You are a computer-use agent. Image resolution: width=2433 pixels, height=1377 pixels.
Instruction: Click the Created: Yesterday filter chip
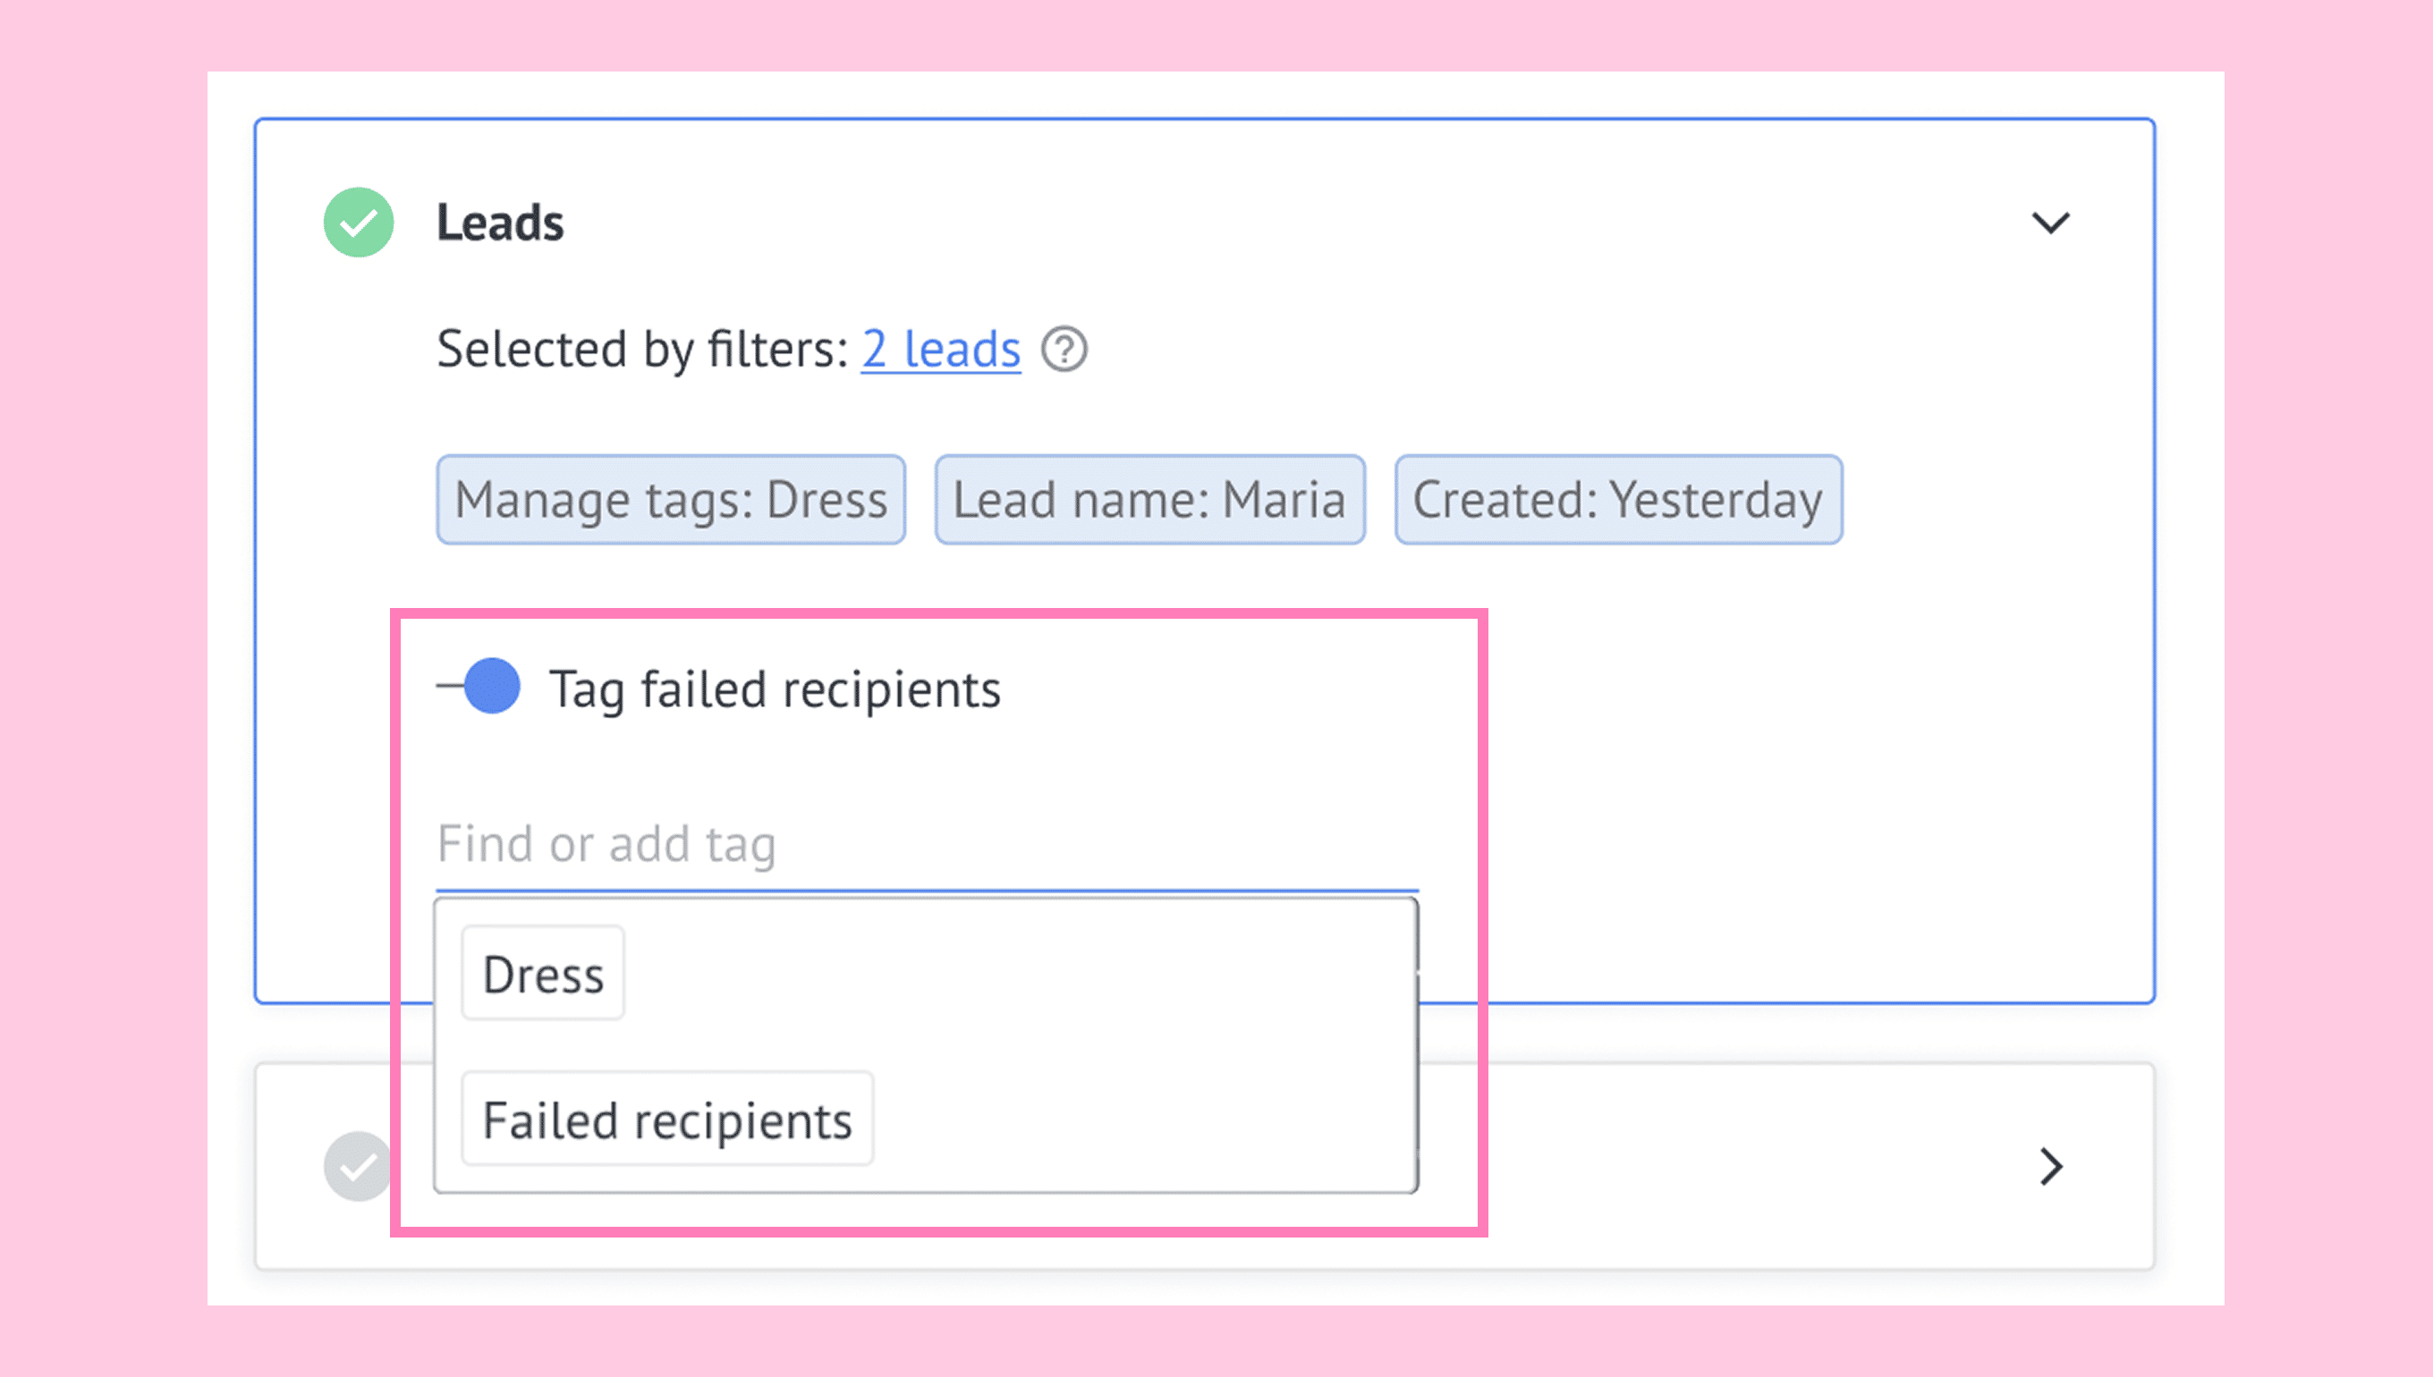pyautogui.click(x=1617, y=499)
